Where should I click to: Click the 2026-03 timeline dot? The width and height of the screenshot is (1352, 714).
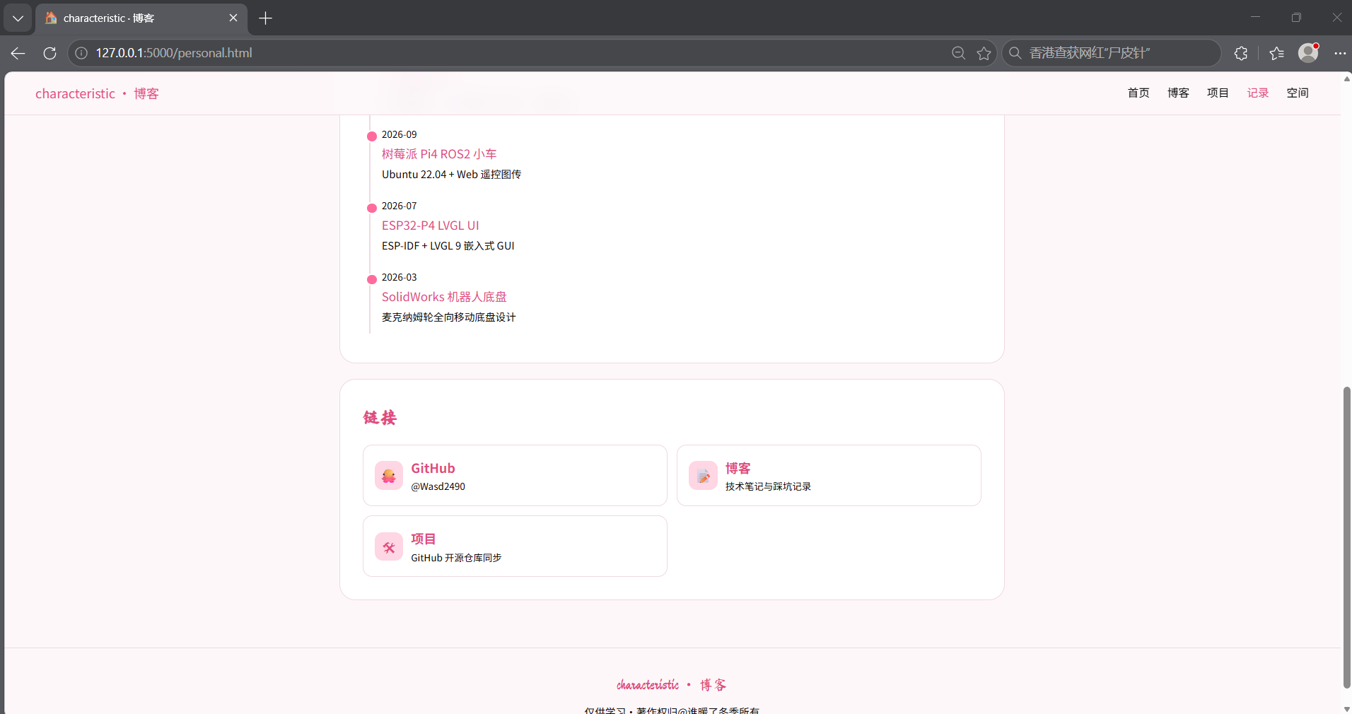(372, 279)
